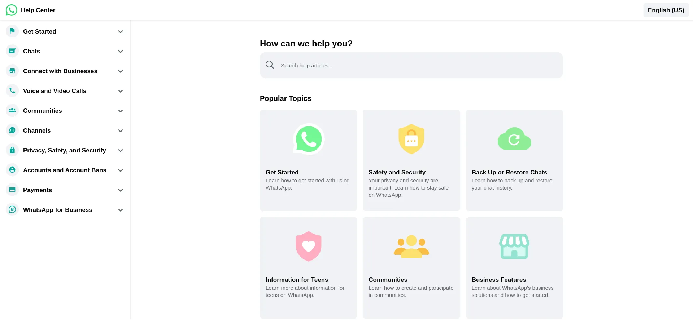
Task: Click the green cloud backup icon
Action: click(514, 139)
